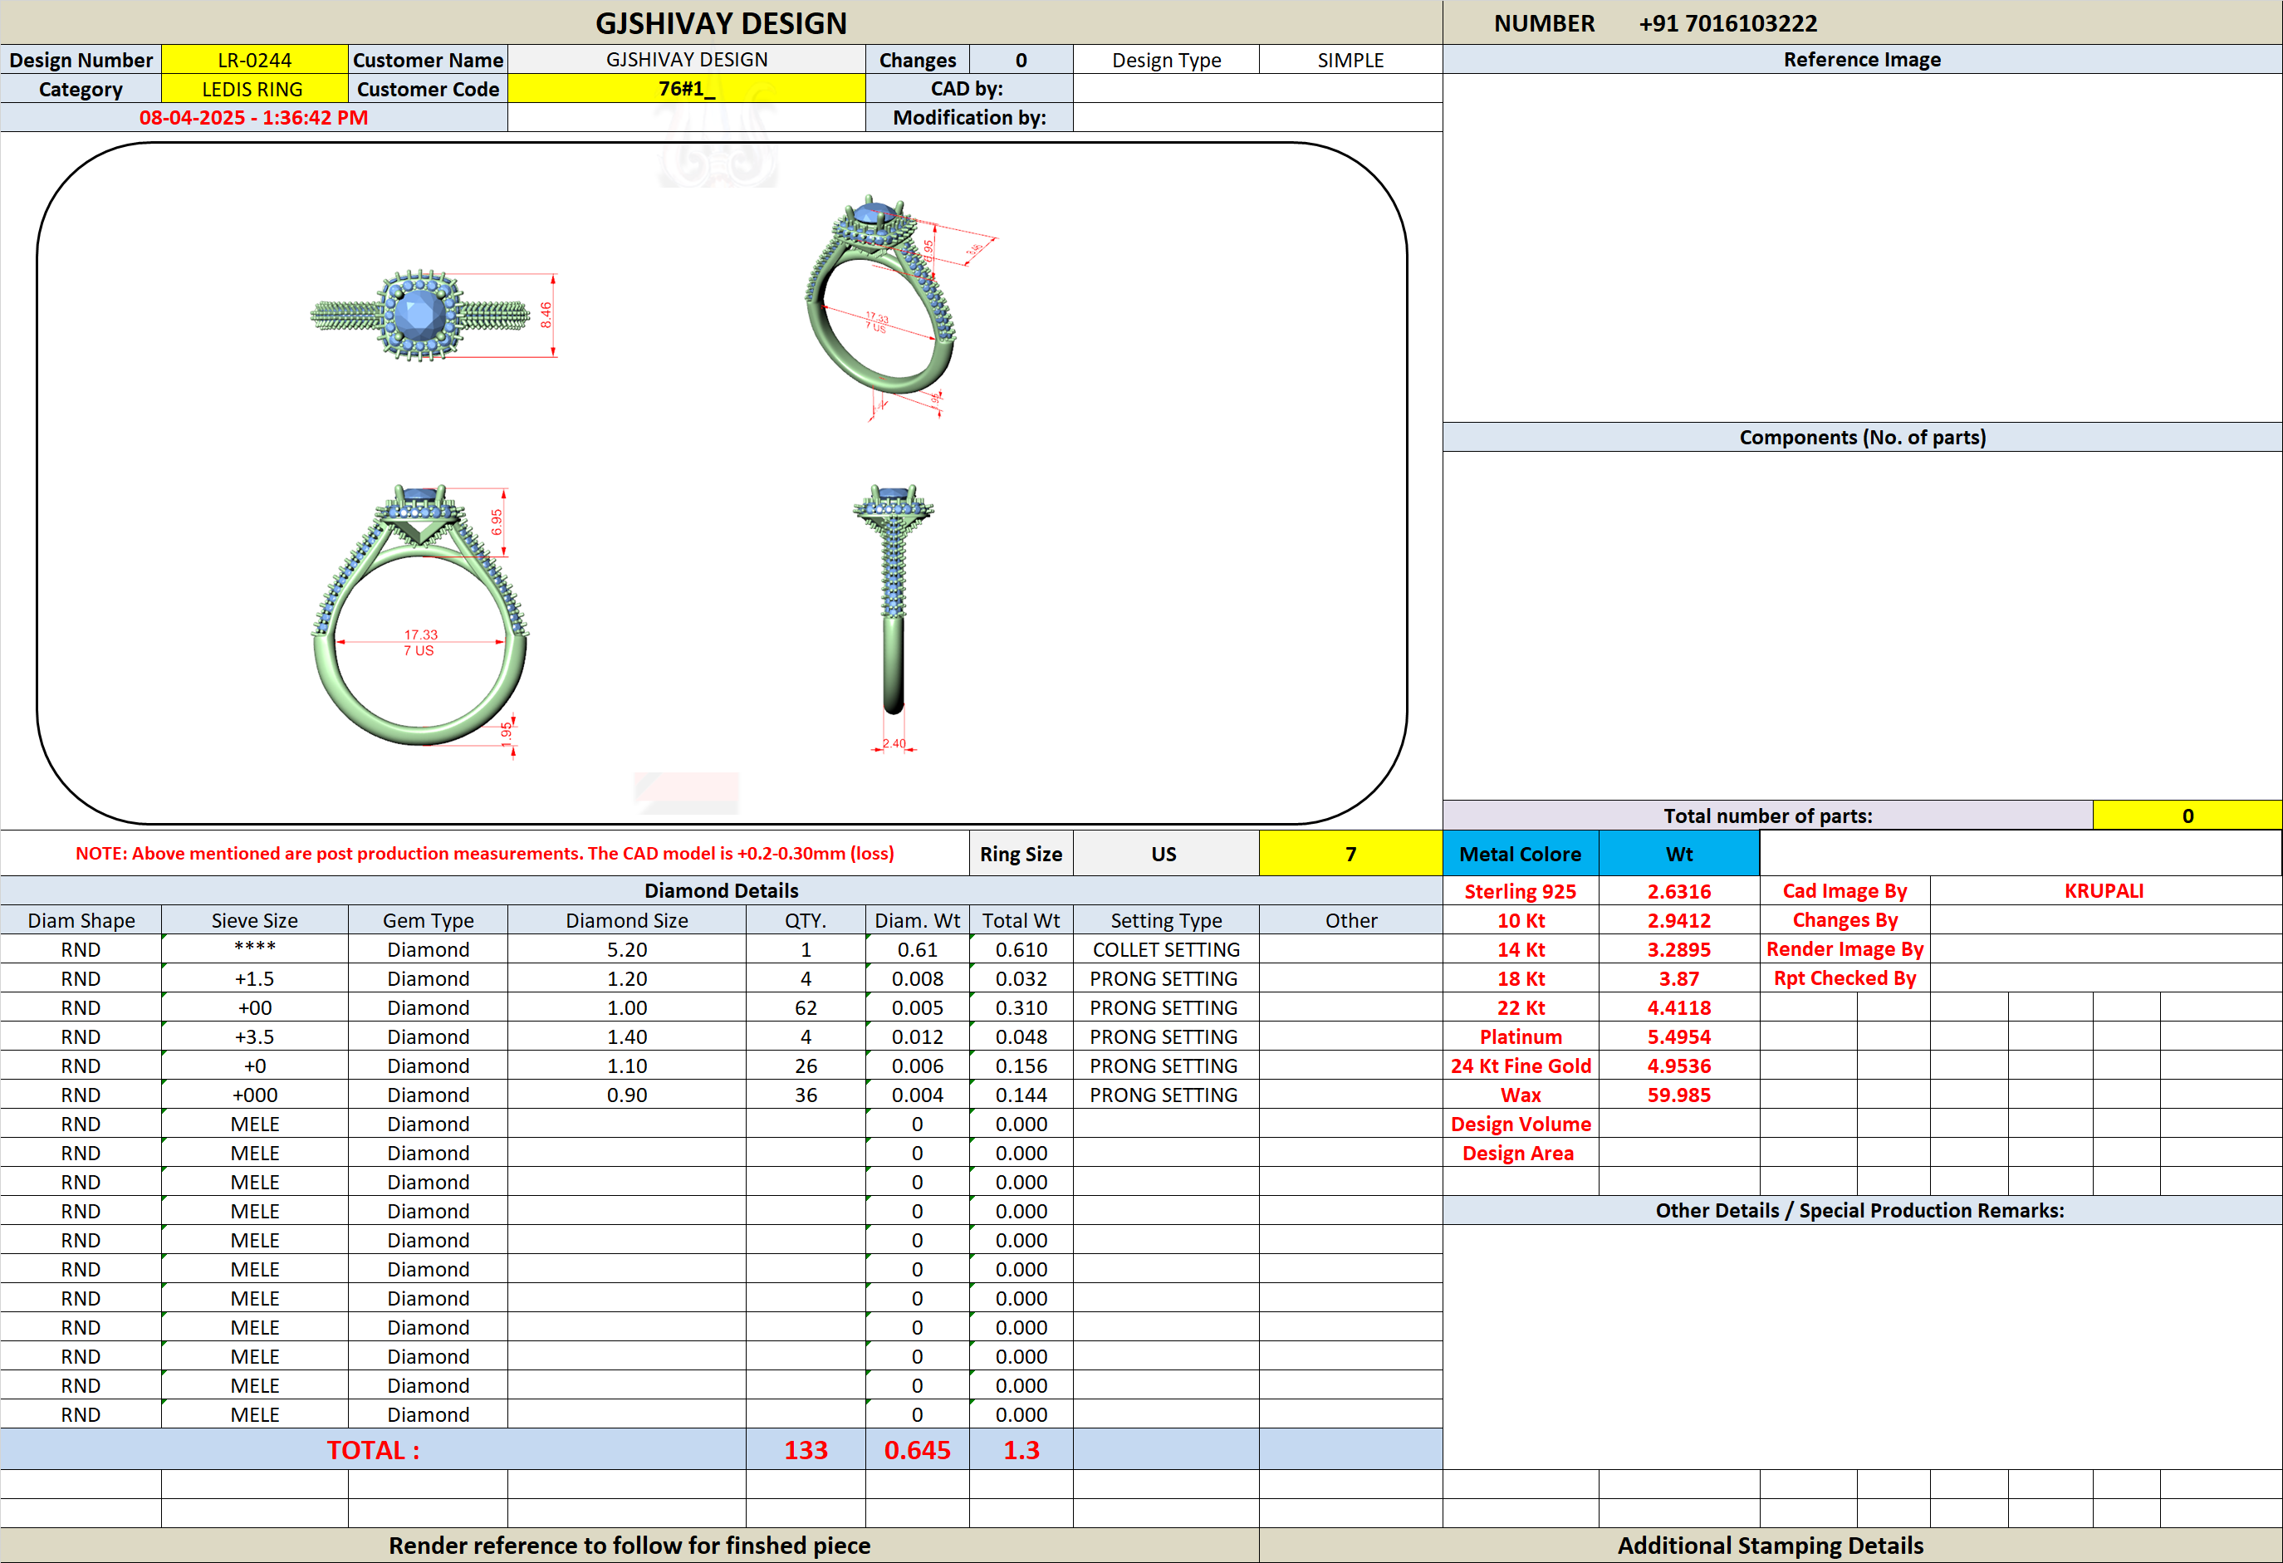The height and width of the screenshot is (1563, 2283).
Task: Select the 14 Kt weight 3.2895
Action: point(1679,950)
